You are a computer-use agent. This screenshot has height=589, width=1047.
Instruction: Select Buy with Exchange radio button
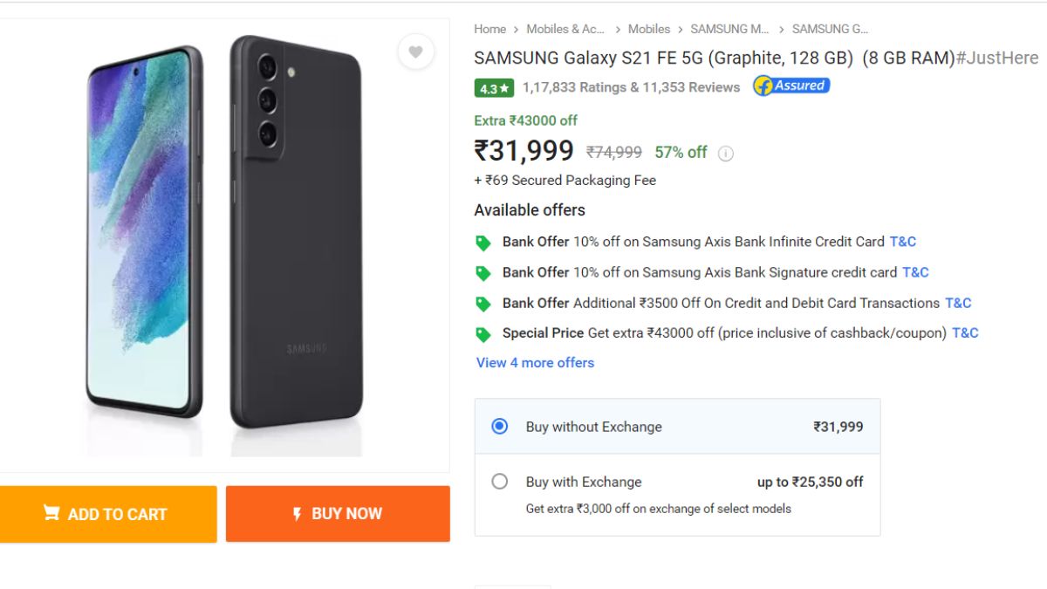pyautogui.click(x=499, y=482)
